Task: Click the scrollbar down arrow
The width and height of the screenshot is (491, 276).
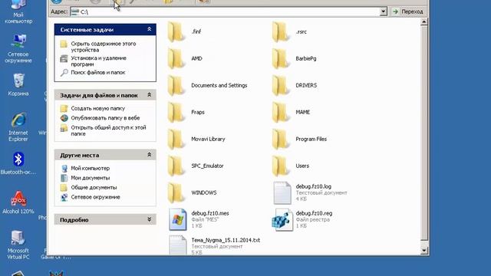Action: click(x=424, y=251)
